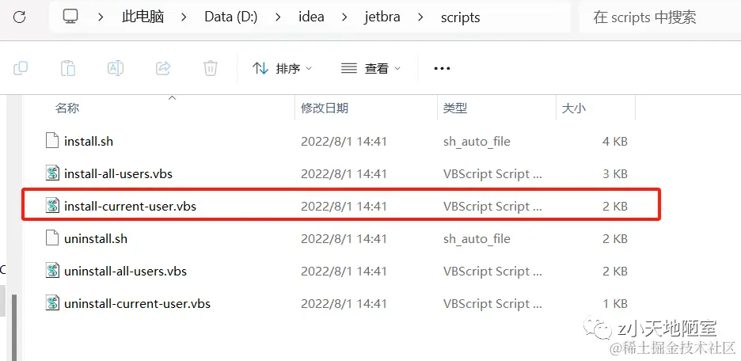Click the 在 scripts 中搜索 search box
Screen dimensions: 741x361
tap(659, 17)
